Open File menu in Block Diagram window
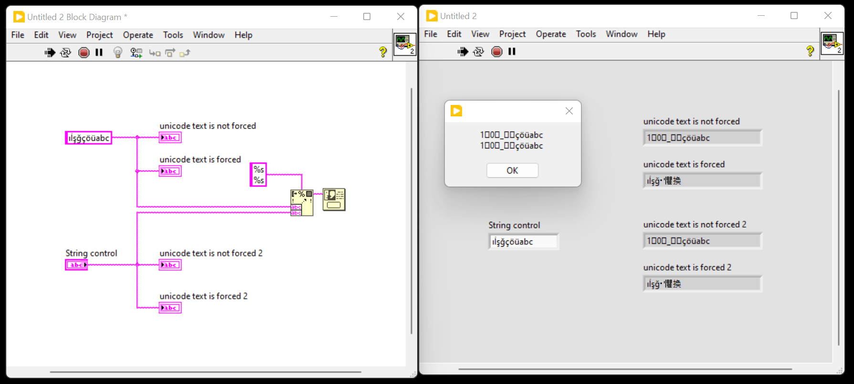 coord(18,35)
